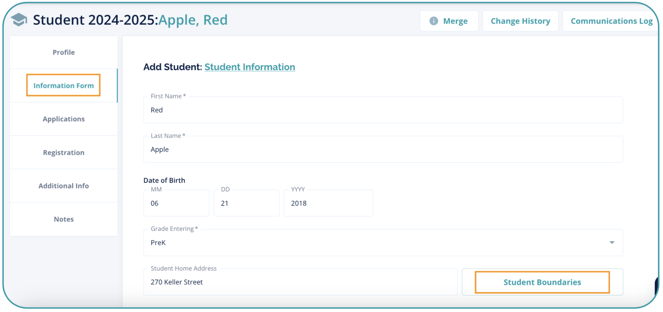Focus the First Name field
The image size is (663, 312).
point(383,110)
